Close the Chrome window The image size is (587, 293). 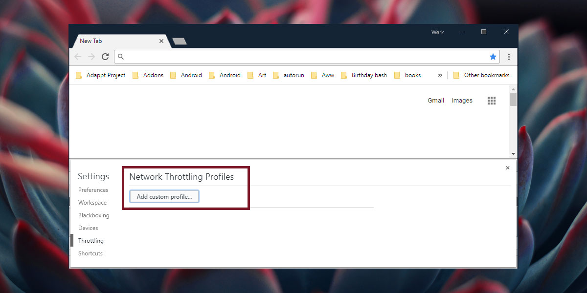(x=506, y=32)
